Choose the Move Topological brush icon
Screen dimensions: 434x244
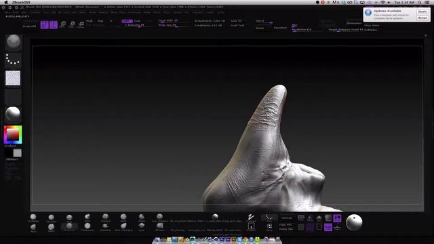(x=123, y=227)
